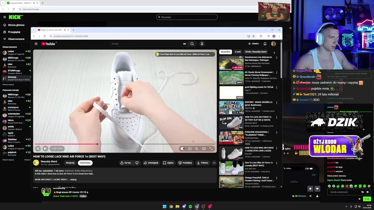Screen dimensions: 374x210
Task: Pause the YouTube video
Action: 38,148
